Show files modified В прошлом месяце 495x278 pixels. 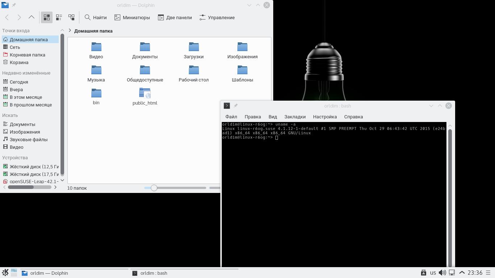(30, 105)
